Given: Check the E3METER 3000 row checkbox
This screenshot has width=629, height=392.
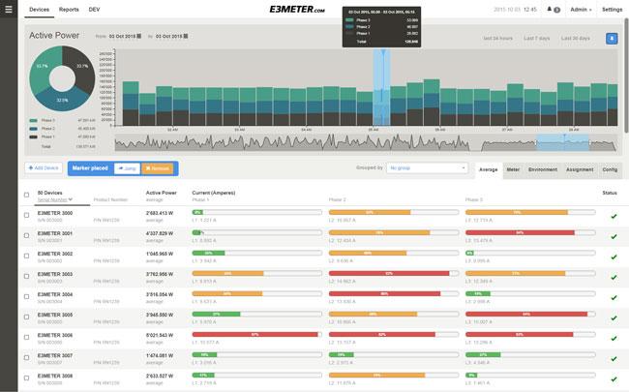Looking at the screenshot, I should point(26,215).
